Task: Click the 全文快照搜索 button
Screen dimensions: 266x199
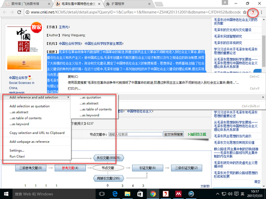Action: [173, 134]
